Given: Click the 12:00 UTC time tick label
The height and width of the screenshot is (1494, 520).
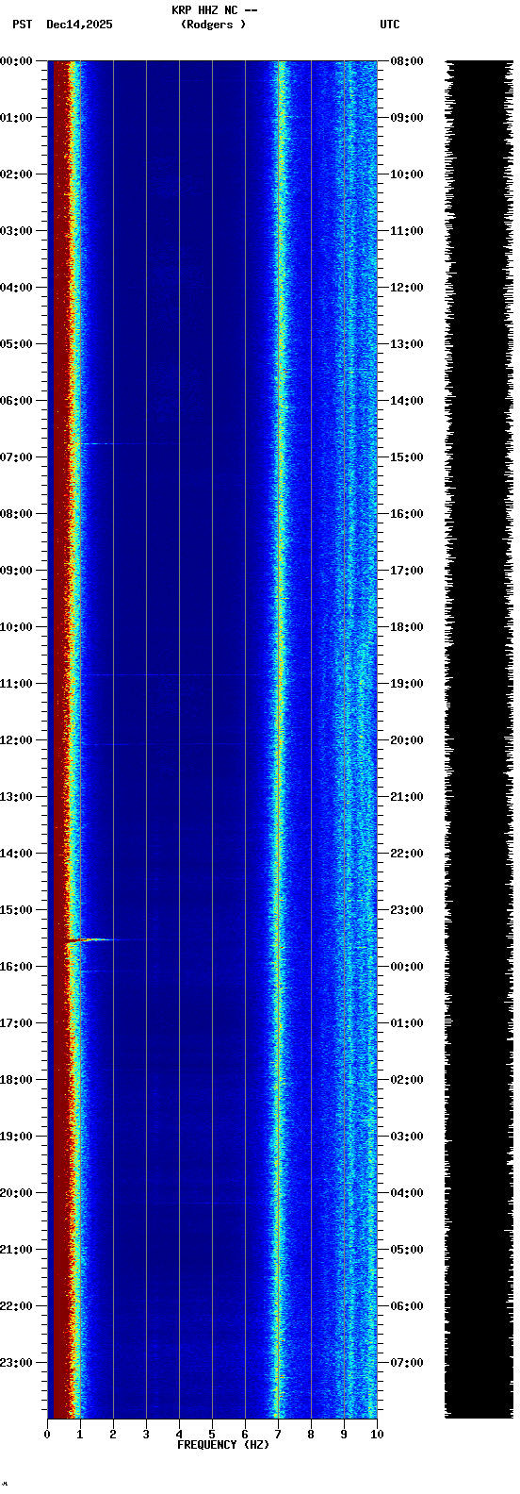Looking at the screenshot, I should point(407,288).
